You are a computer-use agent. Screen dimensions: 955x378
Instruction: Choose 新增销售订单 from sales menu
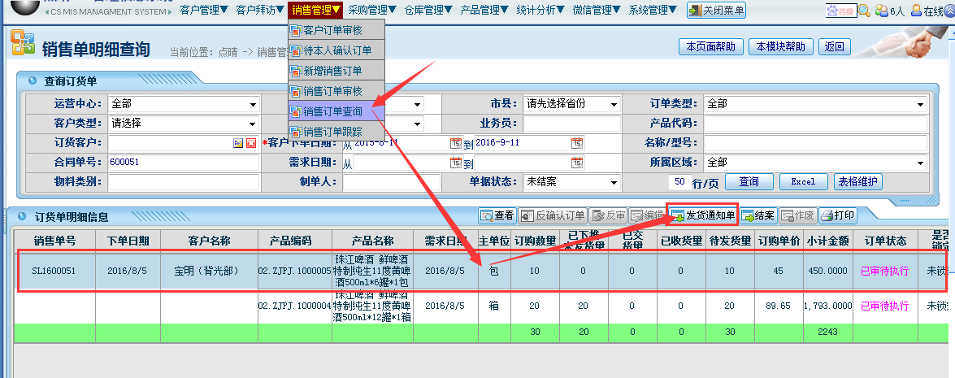click(x=332, y=71)
